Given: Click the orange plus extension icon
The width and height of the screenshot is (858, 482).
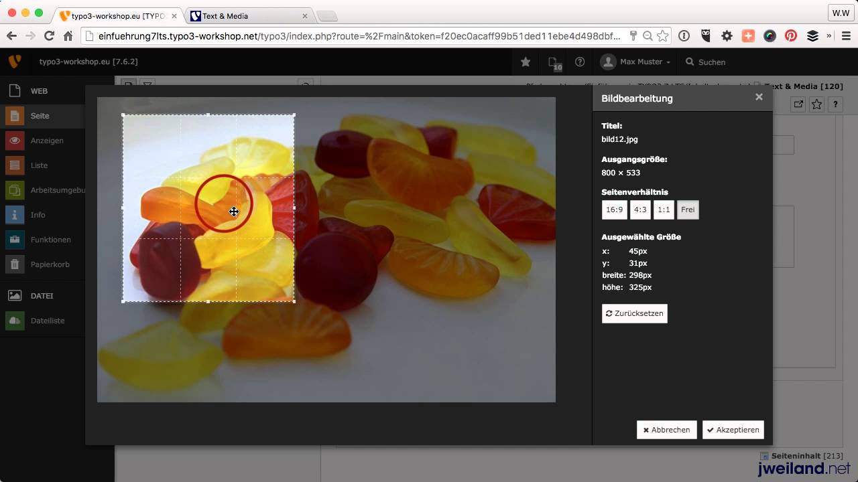Looking at the screenshot, I should [748, 36].
